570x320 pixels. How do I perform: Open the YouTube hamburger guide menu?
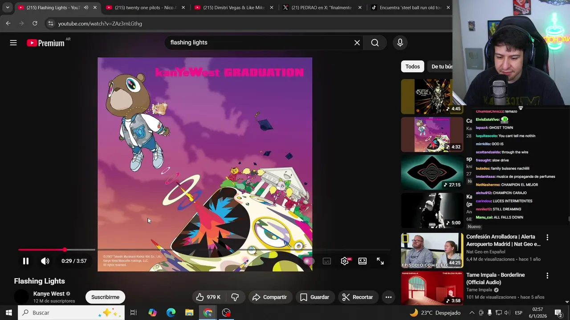[x=13, y=43]
